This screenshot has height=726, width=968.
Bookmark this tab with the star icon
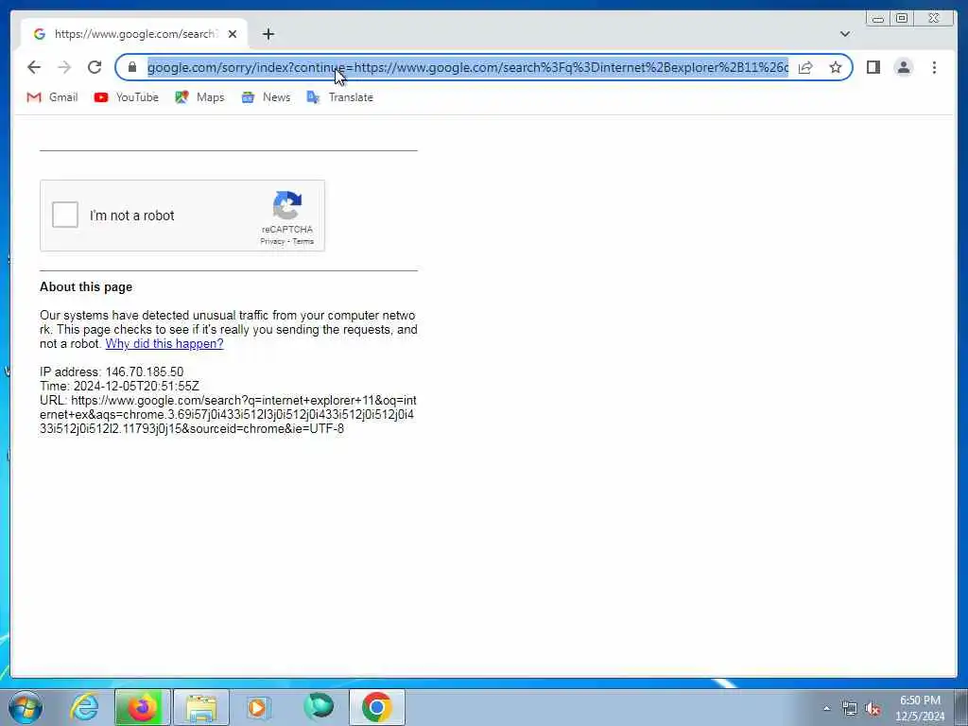[x=836, y=67]
